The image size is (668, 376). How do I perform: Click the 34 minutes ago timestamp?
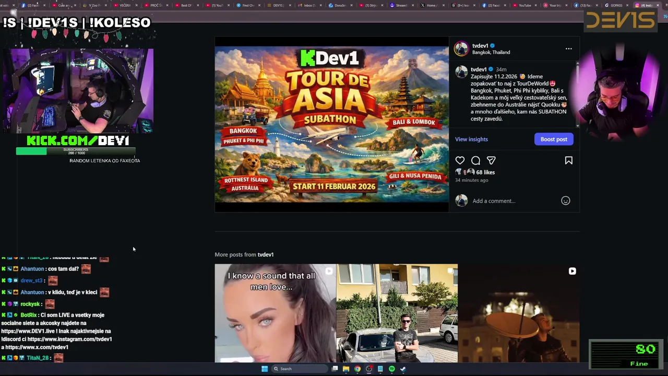(472, 180)
